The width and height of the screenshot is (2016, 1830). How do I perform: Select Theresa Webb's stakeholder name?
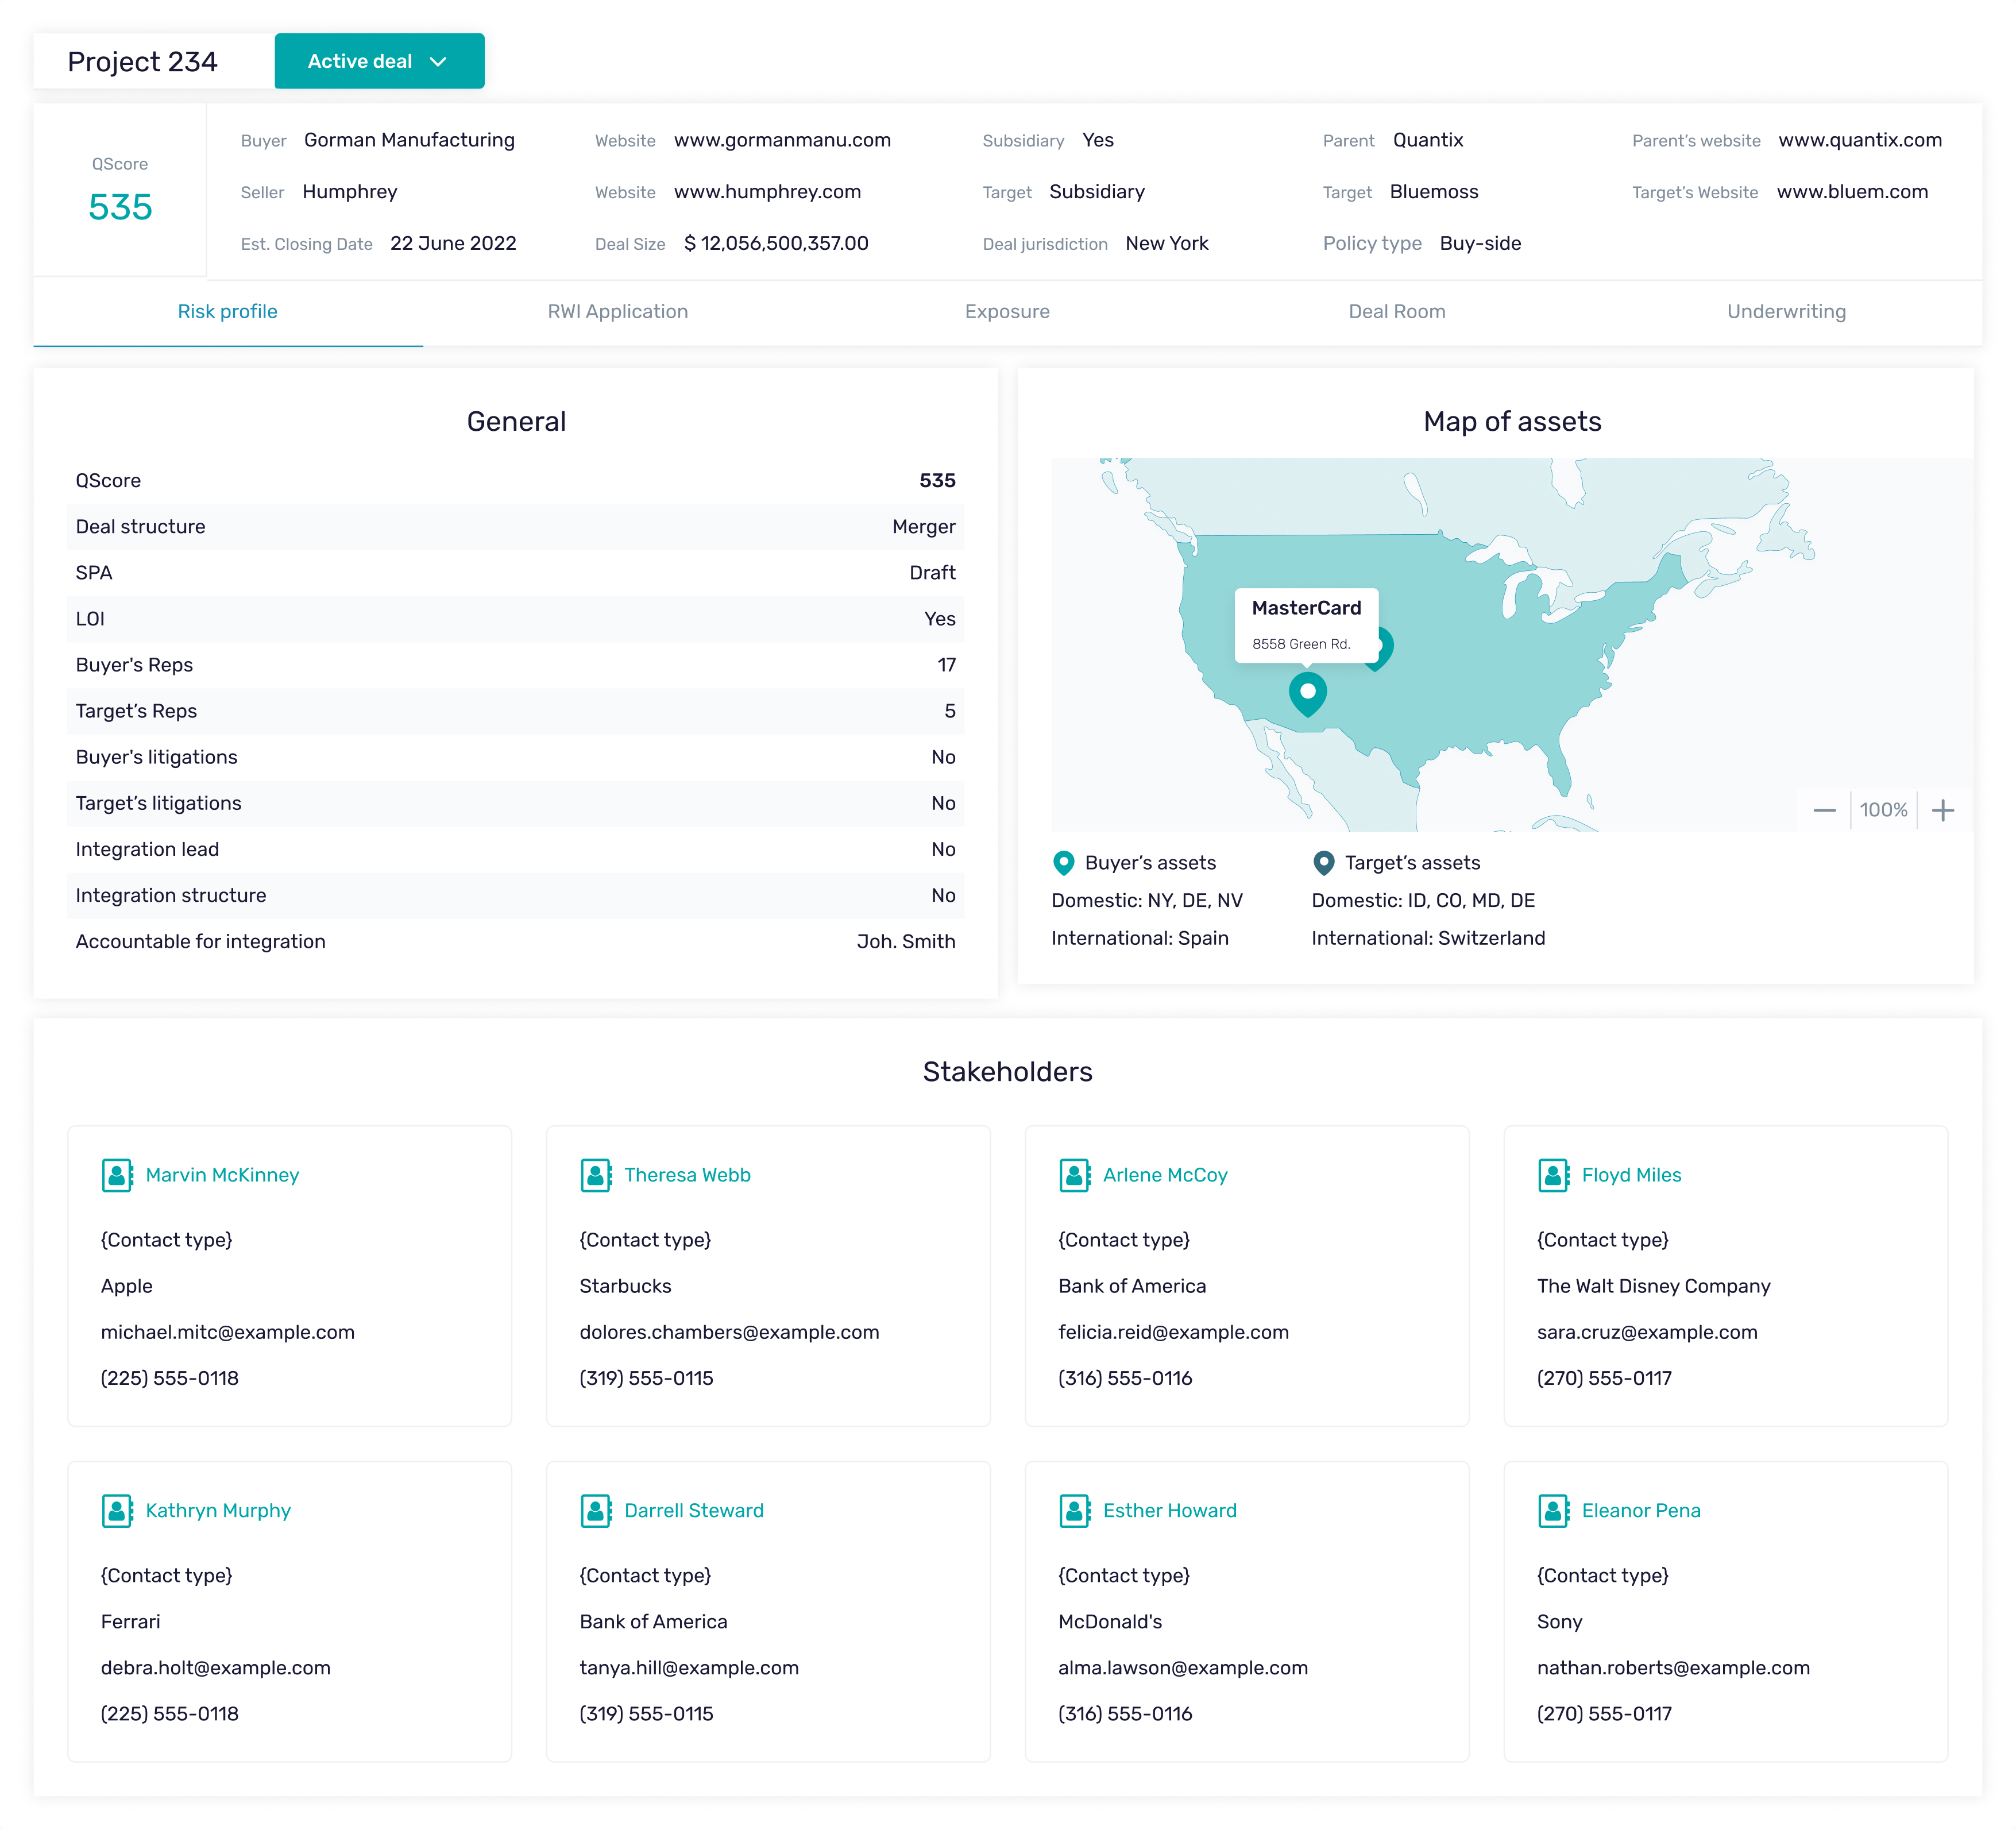coord(687,1175)
